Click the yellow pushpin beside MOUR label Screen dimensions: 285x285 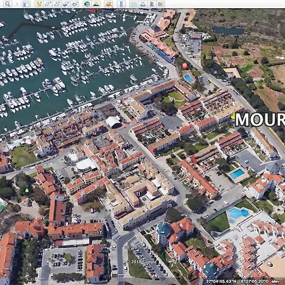(233, 116)
